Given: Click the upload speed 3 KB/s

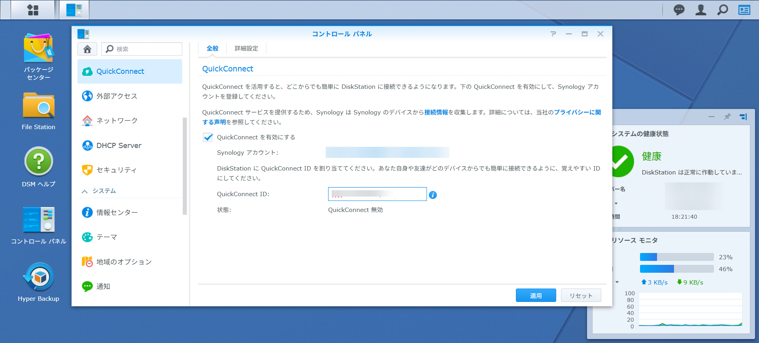Looking at the screenshot, I should [x=654, y=282].
